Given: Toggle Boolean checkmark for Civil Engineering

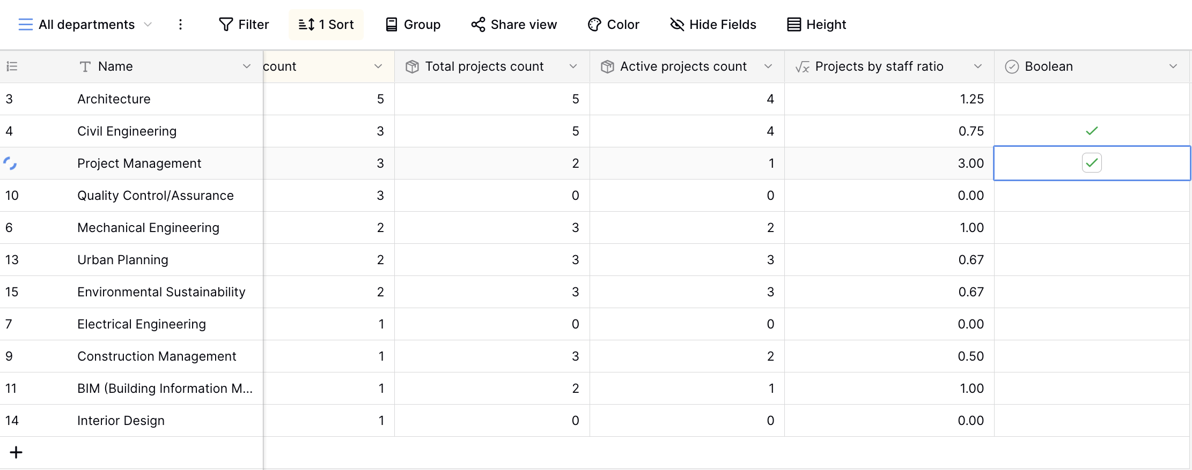Looking at the screenshot, I should [1092, 131].
